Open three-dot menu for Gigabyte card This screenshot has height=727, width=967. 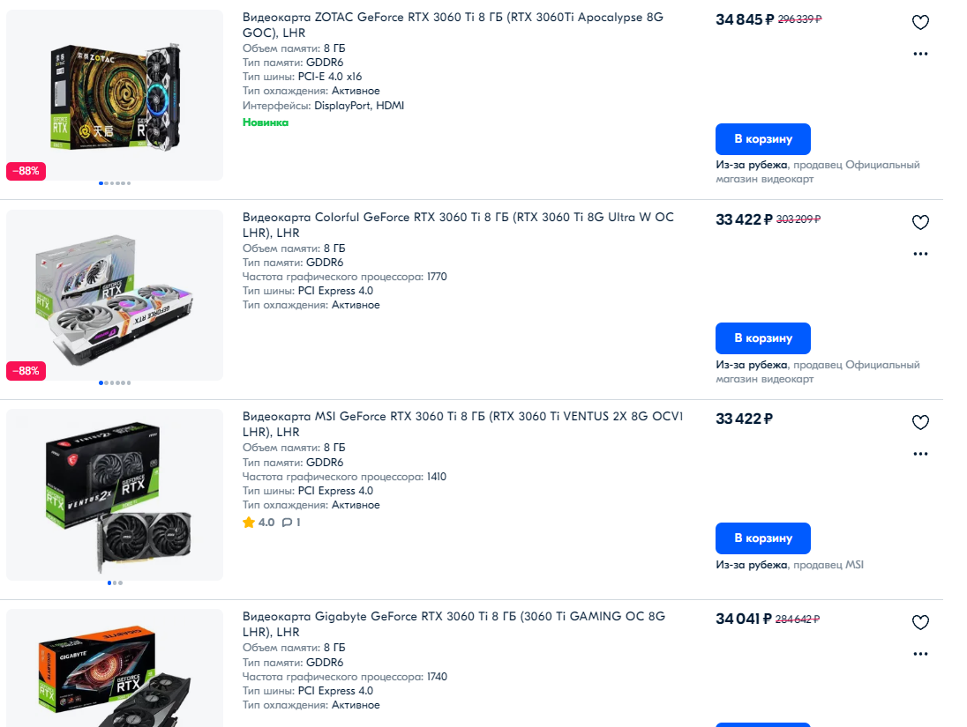pos(920,654)
